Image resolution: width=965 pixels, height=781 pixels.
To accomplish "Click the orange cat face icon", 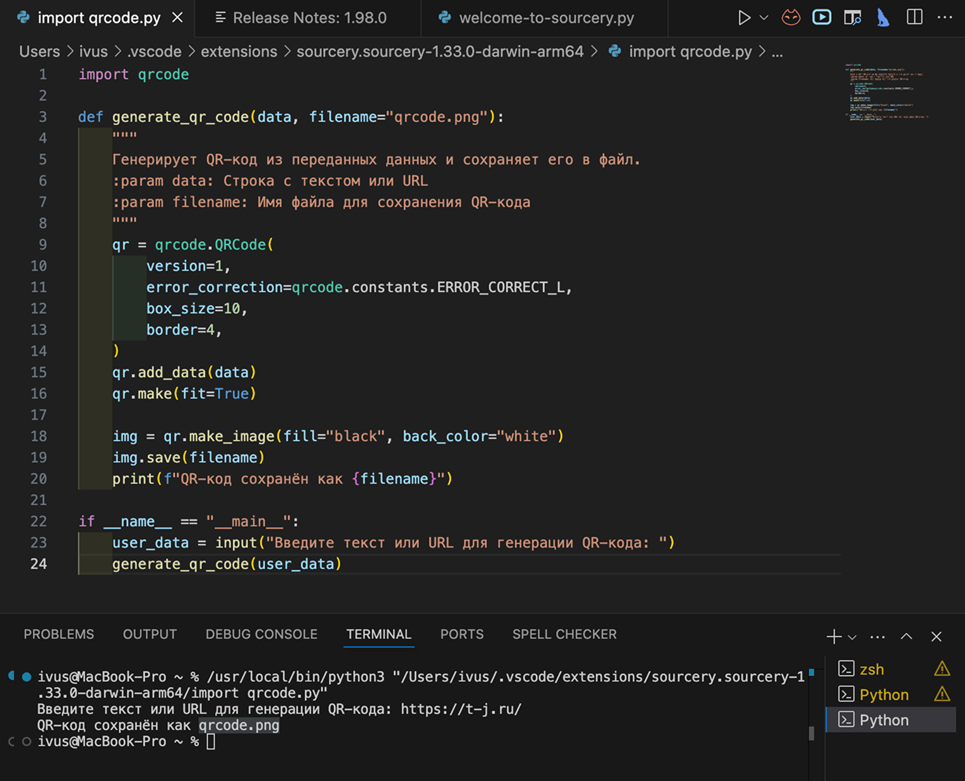I will 790,18.
